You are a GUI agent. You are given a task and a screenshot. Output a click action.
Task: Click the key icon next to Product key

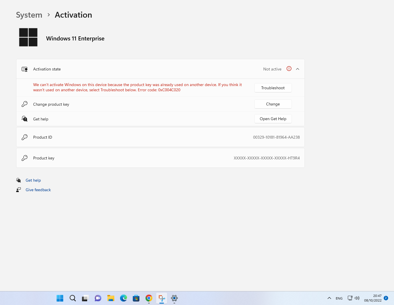coord(25,158)
